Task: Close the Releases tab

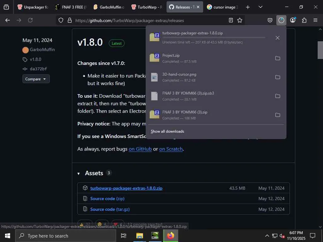Action: click(x=198, y=7)
